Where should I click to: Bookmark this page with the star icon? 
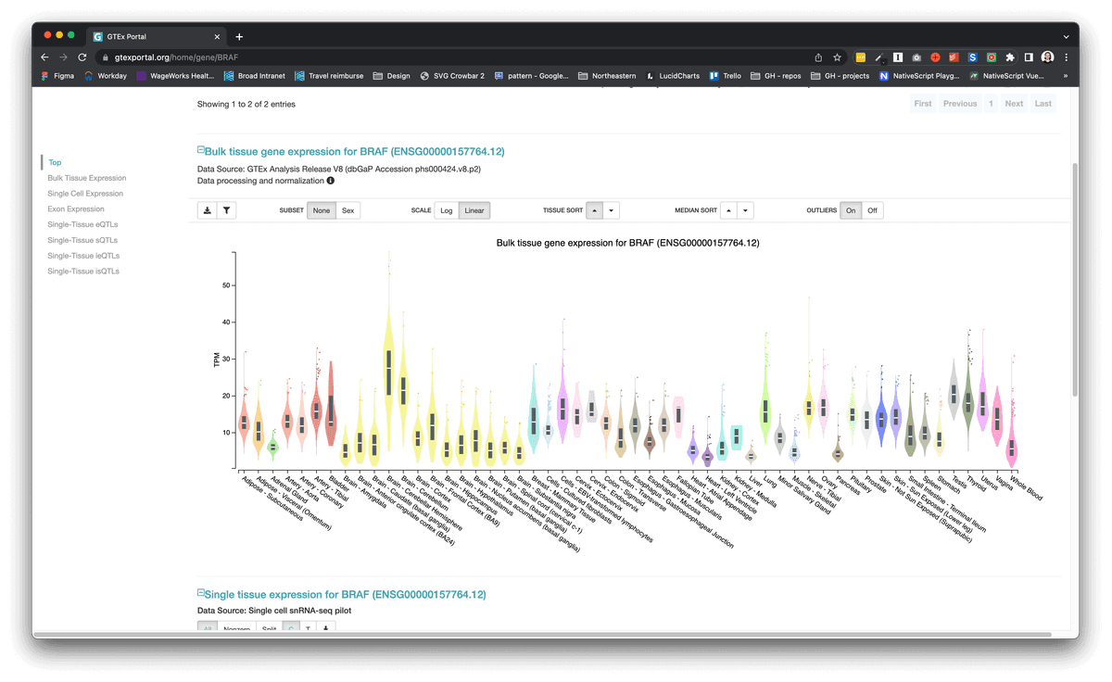837,57
